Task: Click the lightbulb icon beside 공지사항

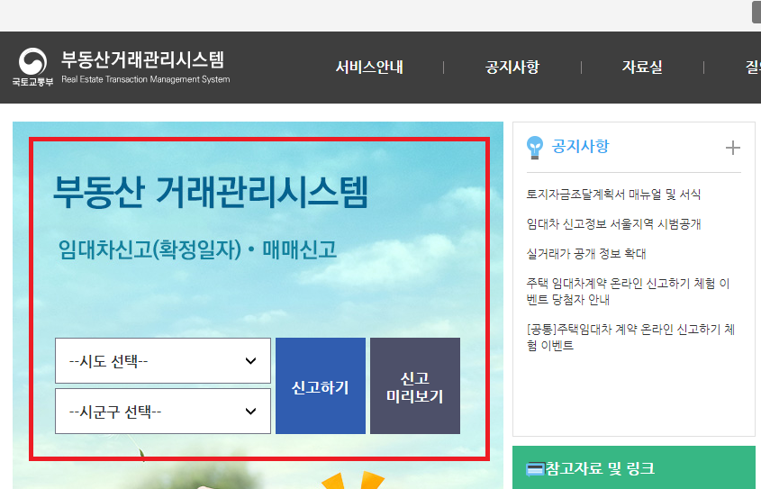Action: 534,148
